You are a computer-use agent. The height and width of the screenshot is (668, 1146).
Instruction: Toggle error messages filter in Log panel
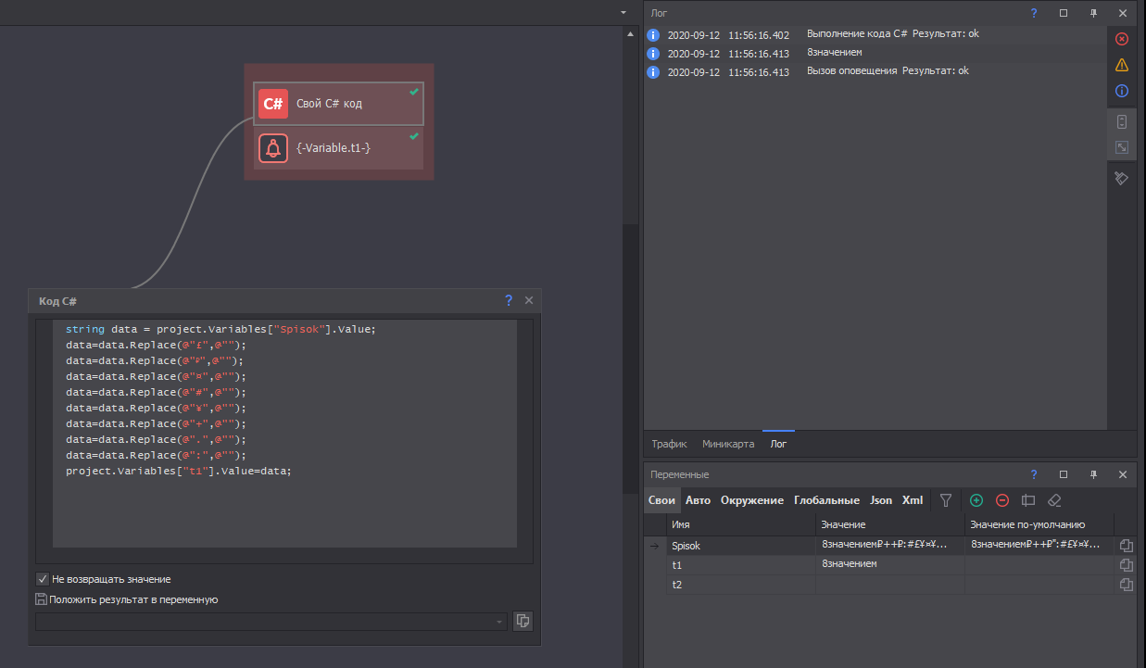[1122, 39]
